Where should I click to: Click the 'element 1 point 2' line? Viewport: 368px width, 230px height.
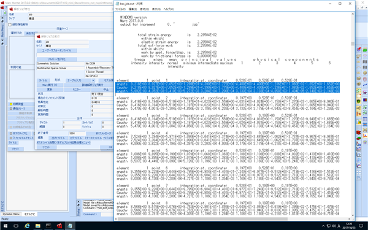pyautogui.click(x=207, y=98)
